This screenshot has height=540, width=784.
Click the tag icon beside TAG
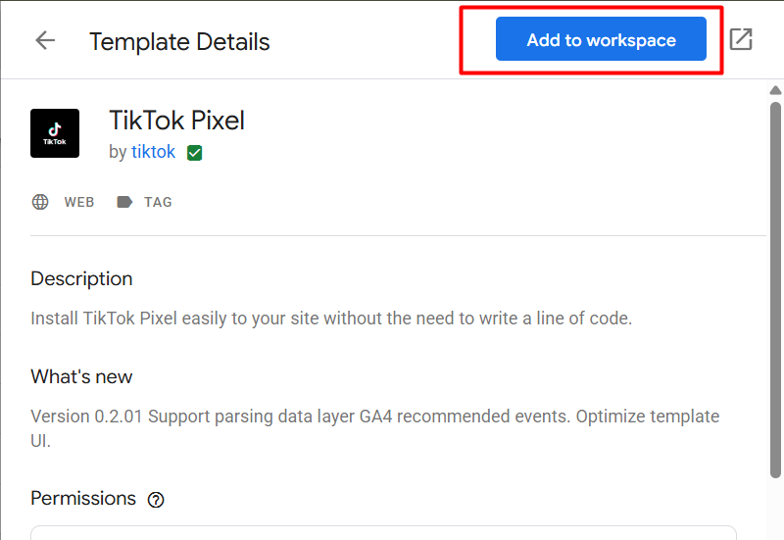point(124,202)
